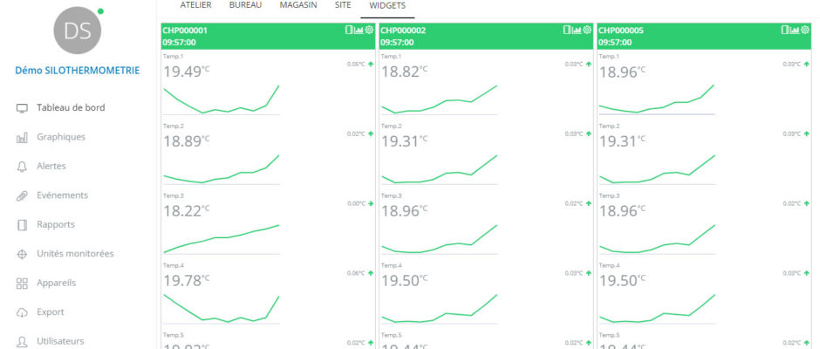Click the crosshair icon beside Unités monitorées

tap(22, 255)
